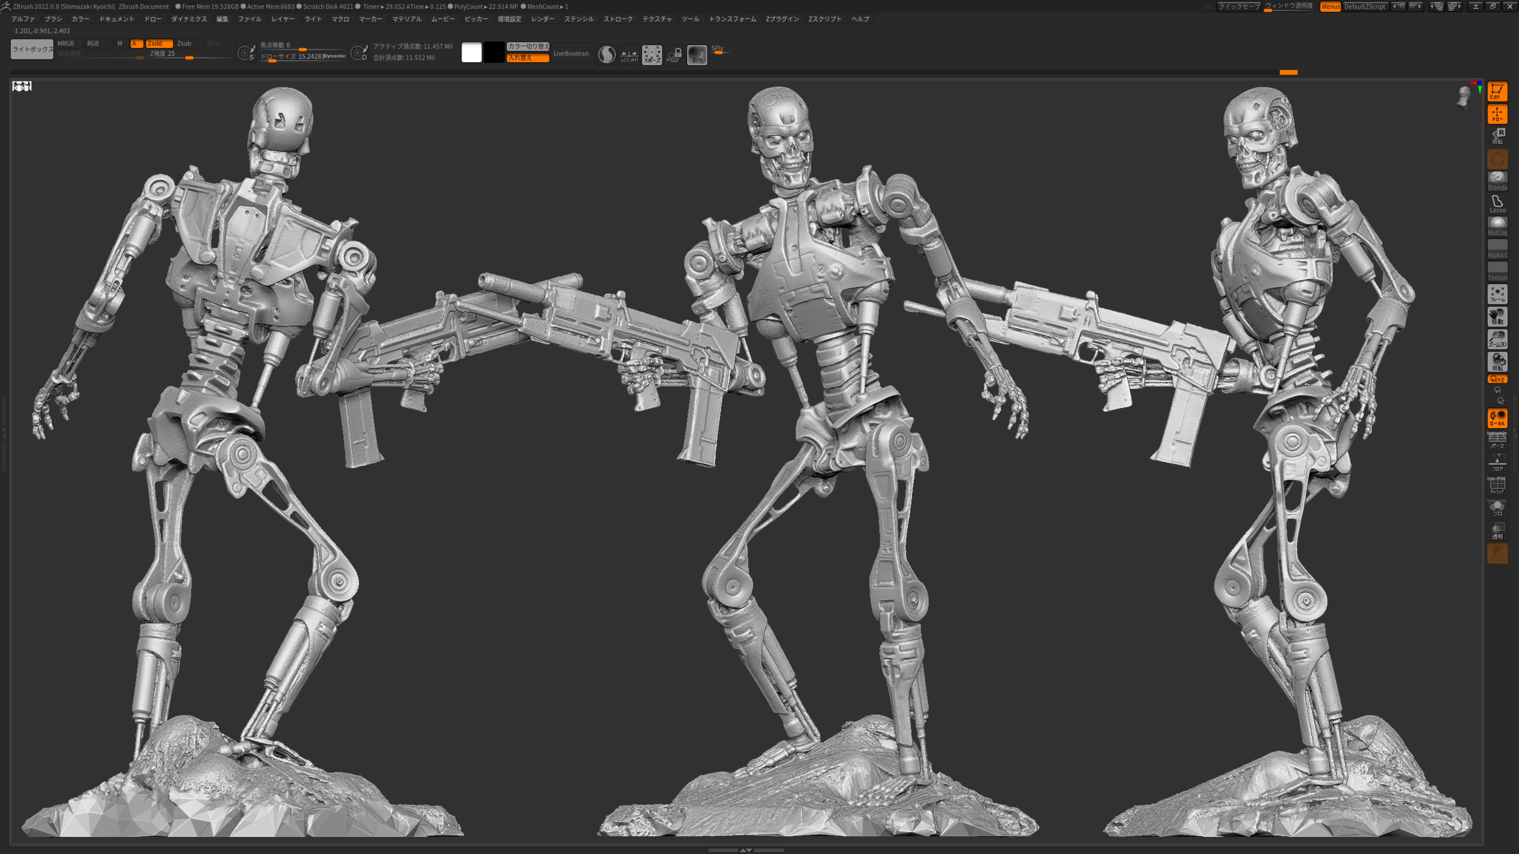Select the Draw (ドロー) mode button

pos(1496,114)
